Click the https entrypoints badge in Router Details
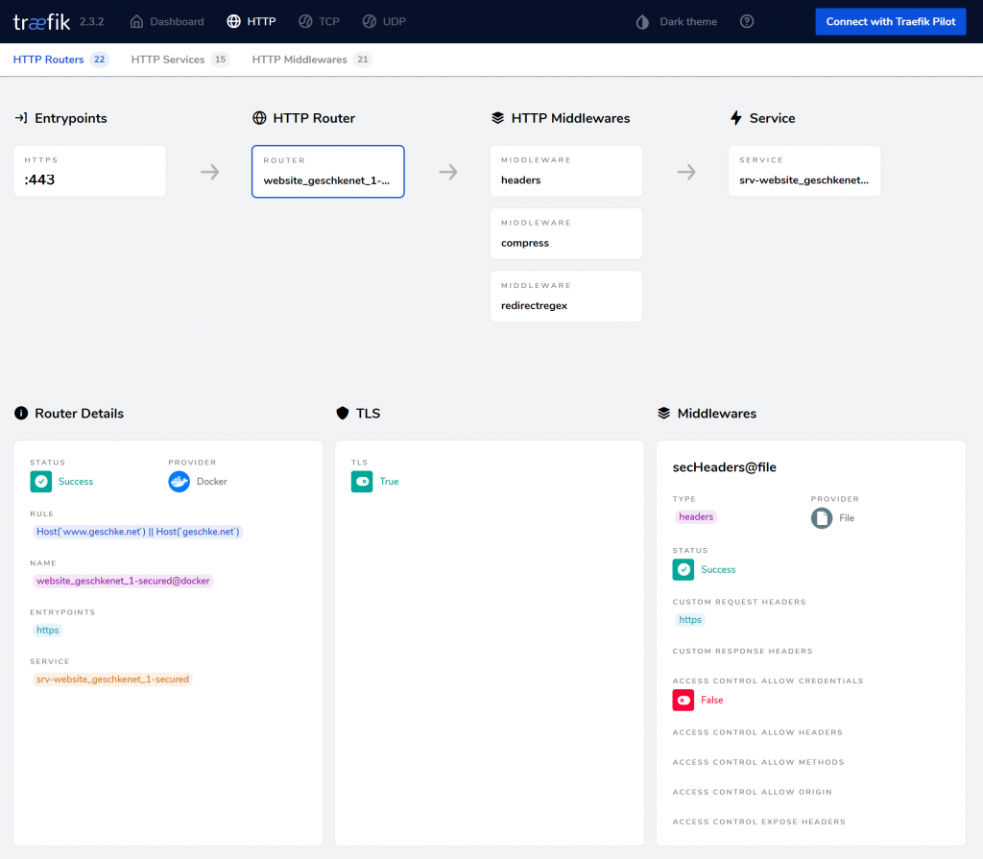The height and width of the screenshot is (859, 983). click(x=47, y=630)
